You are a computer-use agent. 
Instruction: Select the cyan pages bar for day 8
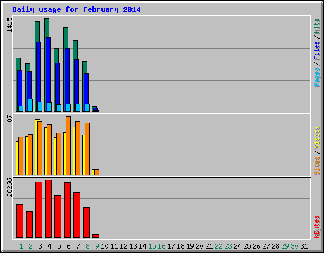[x=87, y=108]
